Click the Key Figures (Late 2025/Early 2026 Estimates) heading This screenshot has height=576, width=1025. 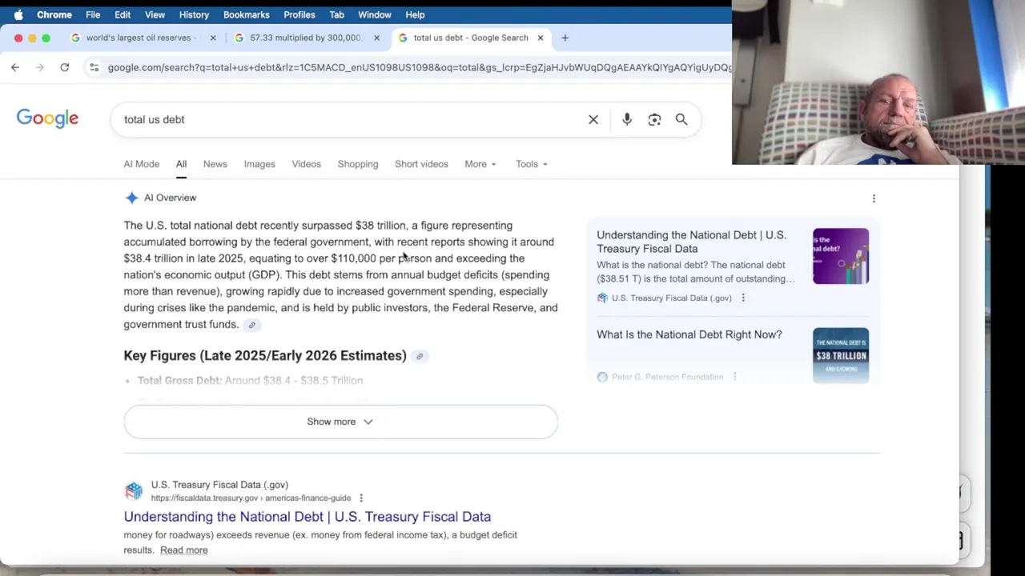tap(265, 355)
